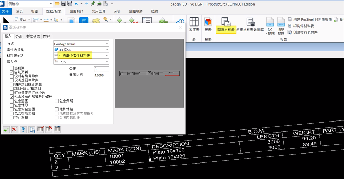The height and width of the screenshot is (179, 344).
Task: Click the stacked yellow sheets icon
Action: tap(96, 20)
